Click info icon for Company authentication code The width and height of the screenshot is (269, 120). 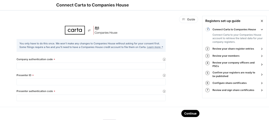coord(164,59)
